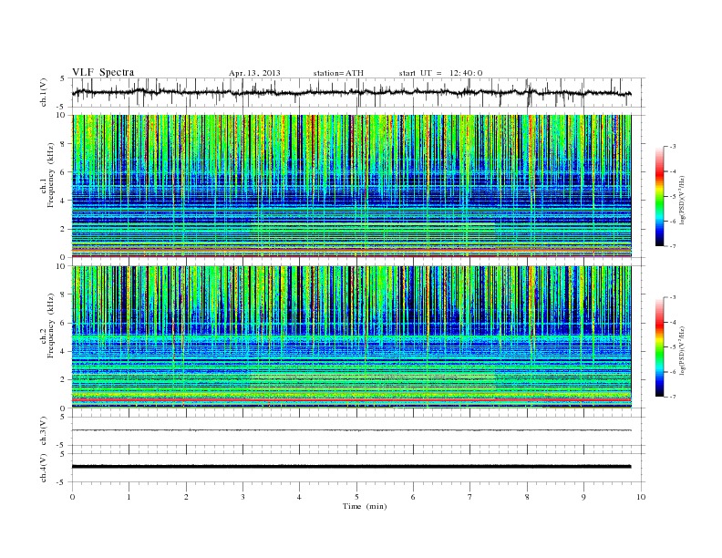
Task: Click the "8" kHz tick of ch.1 spectrogram
Action: click(64, 144)
